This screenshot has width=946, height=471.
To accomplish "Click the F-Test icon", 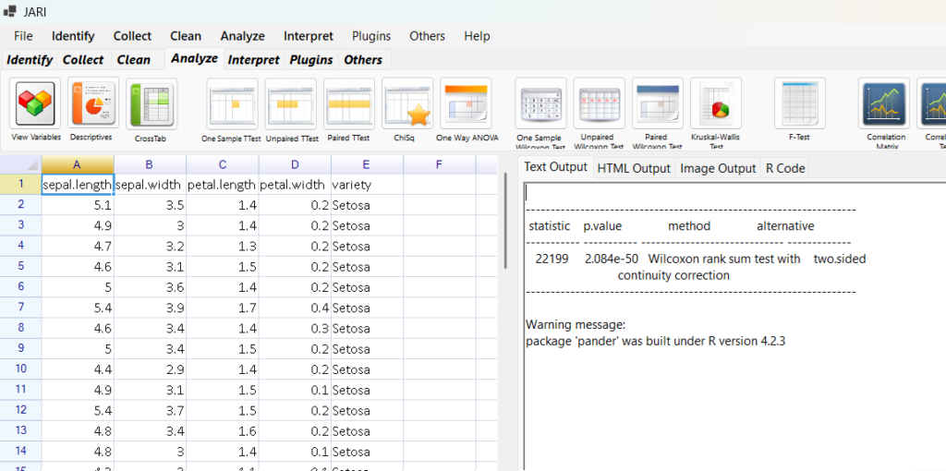I will [x=799, y=104].
